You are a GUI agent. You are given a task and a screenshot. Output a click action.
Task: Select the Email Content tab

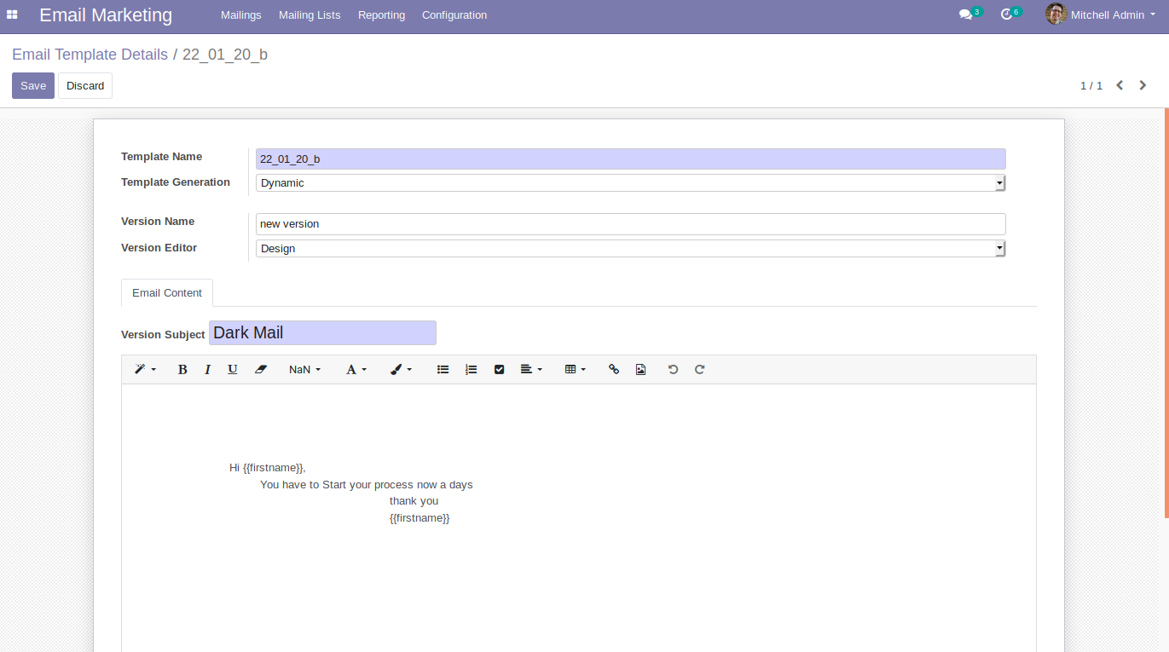167,292
